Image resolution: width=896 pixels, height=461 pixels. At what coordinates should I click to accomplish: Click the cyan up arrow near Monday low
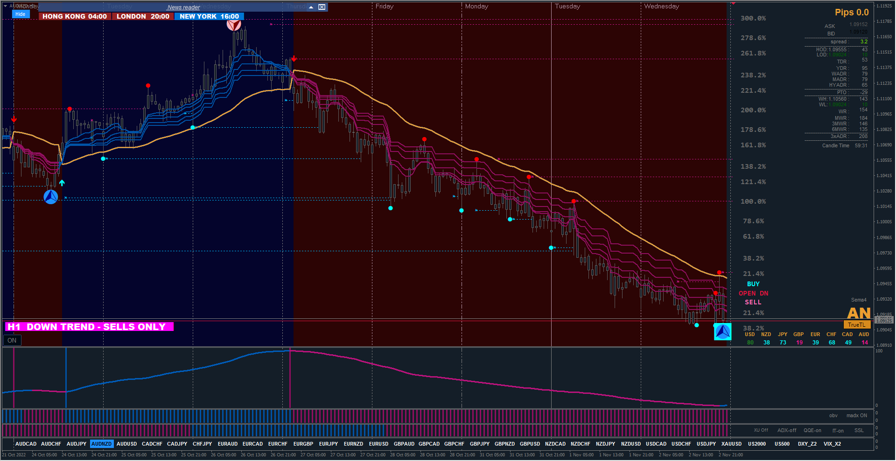[62, 183]
